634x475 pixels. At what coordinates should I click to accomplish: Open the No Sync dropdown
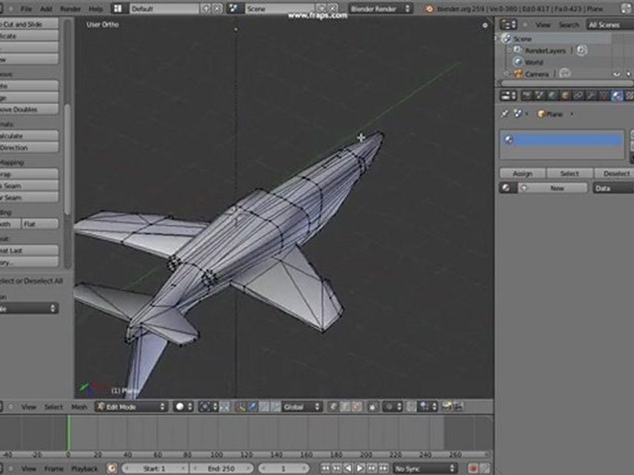point(425,468)
